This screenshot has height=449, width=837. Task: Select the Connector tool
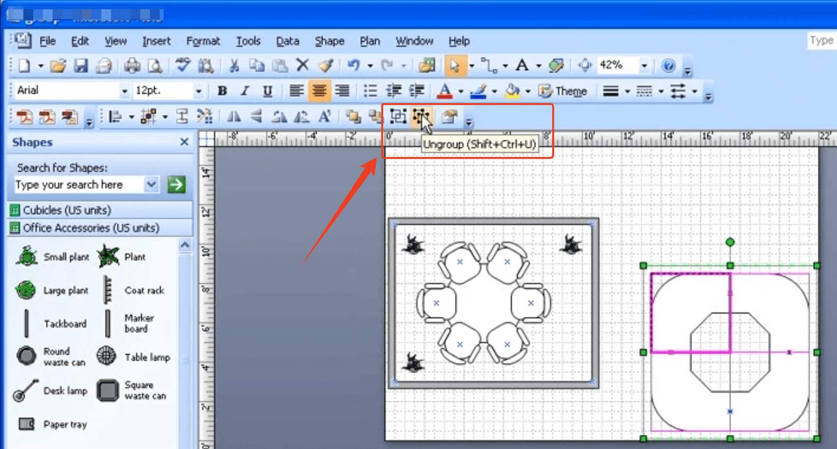488,65
